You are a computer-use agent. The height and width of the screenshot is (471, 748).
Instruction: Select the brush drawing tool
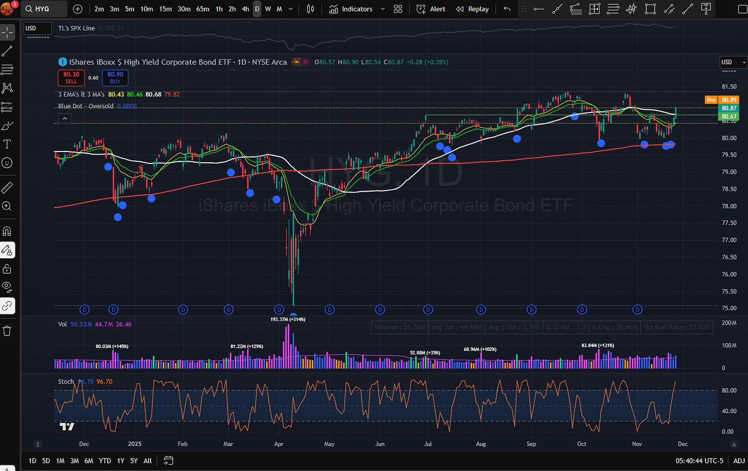coord(7,126)
